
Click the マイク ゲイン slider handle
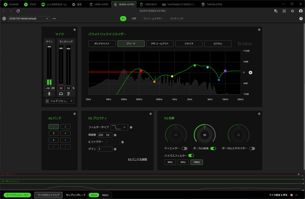click(49, 46)
